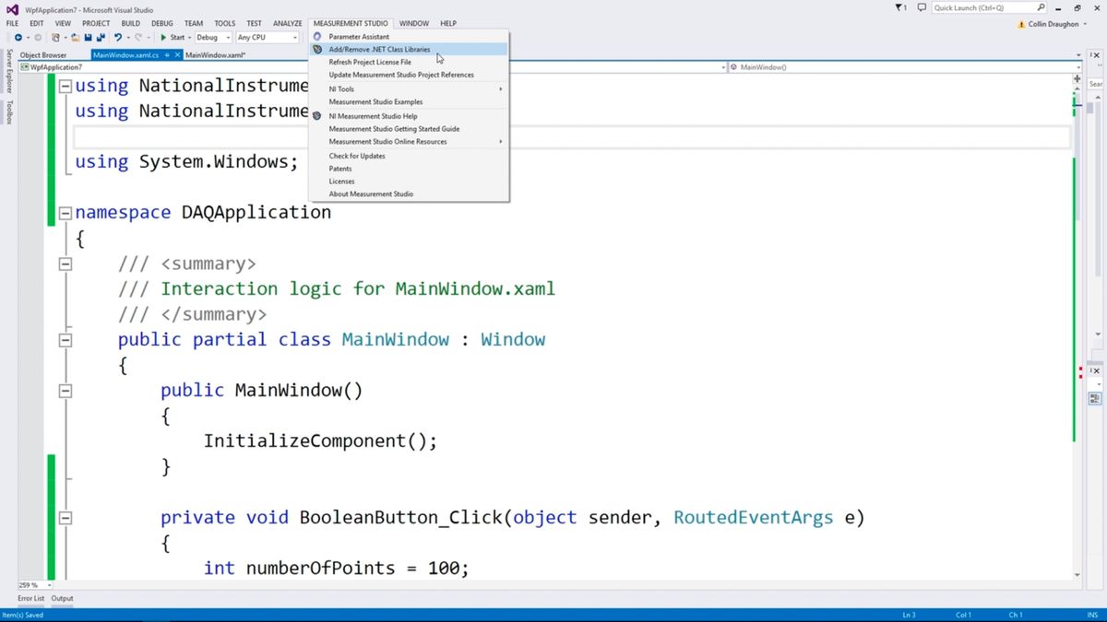Open the EDIT menu
The width and height of the screenshot is (1107, 622).
(37, 23)
